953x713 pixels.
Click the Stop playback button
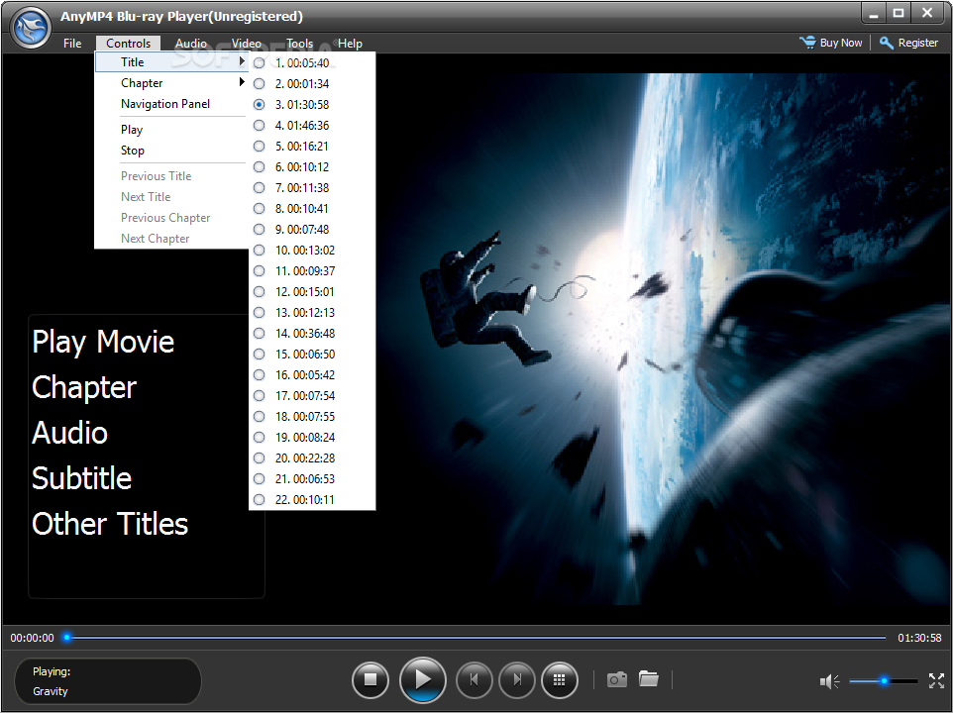tap(370, 679)
